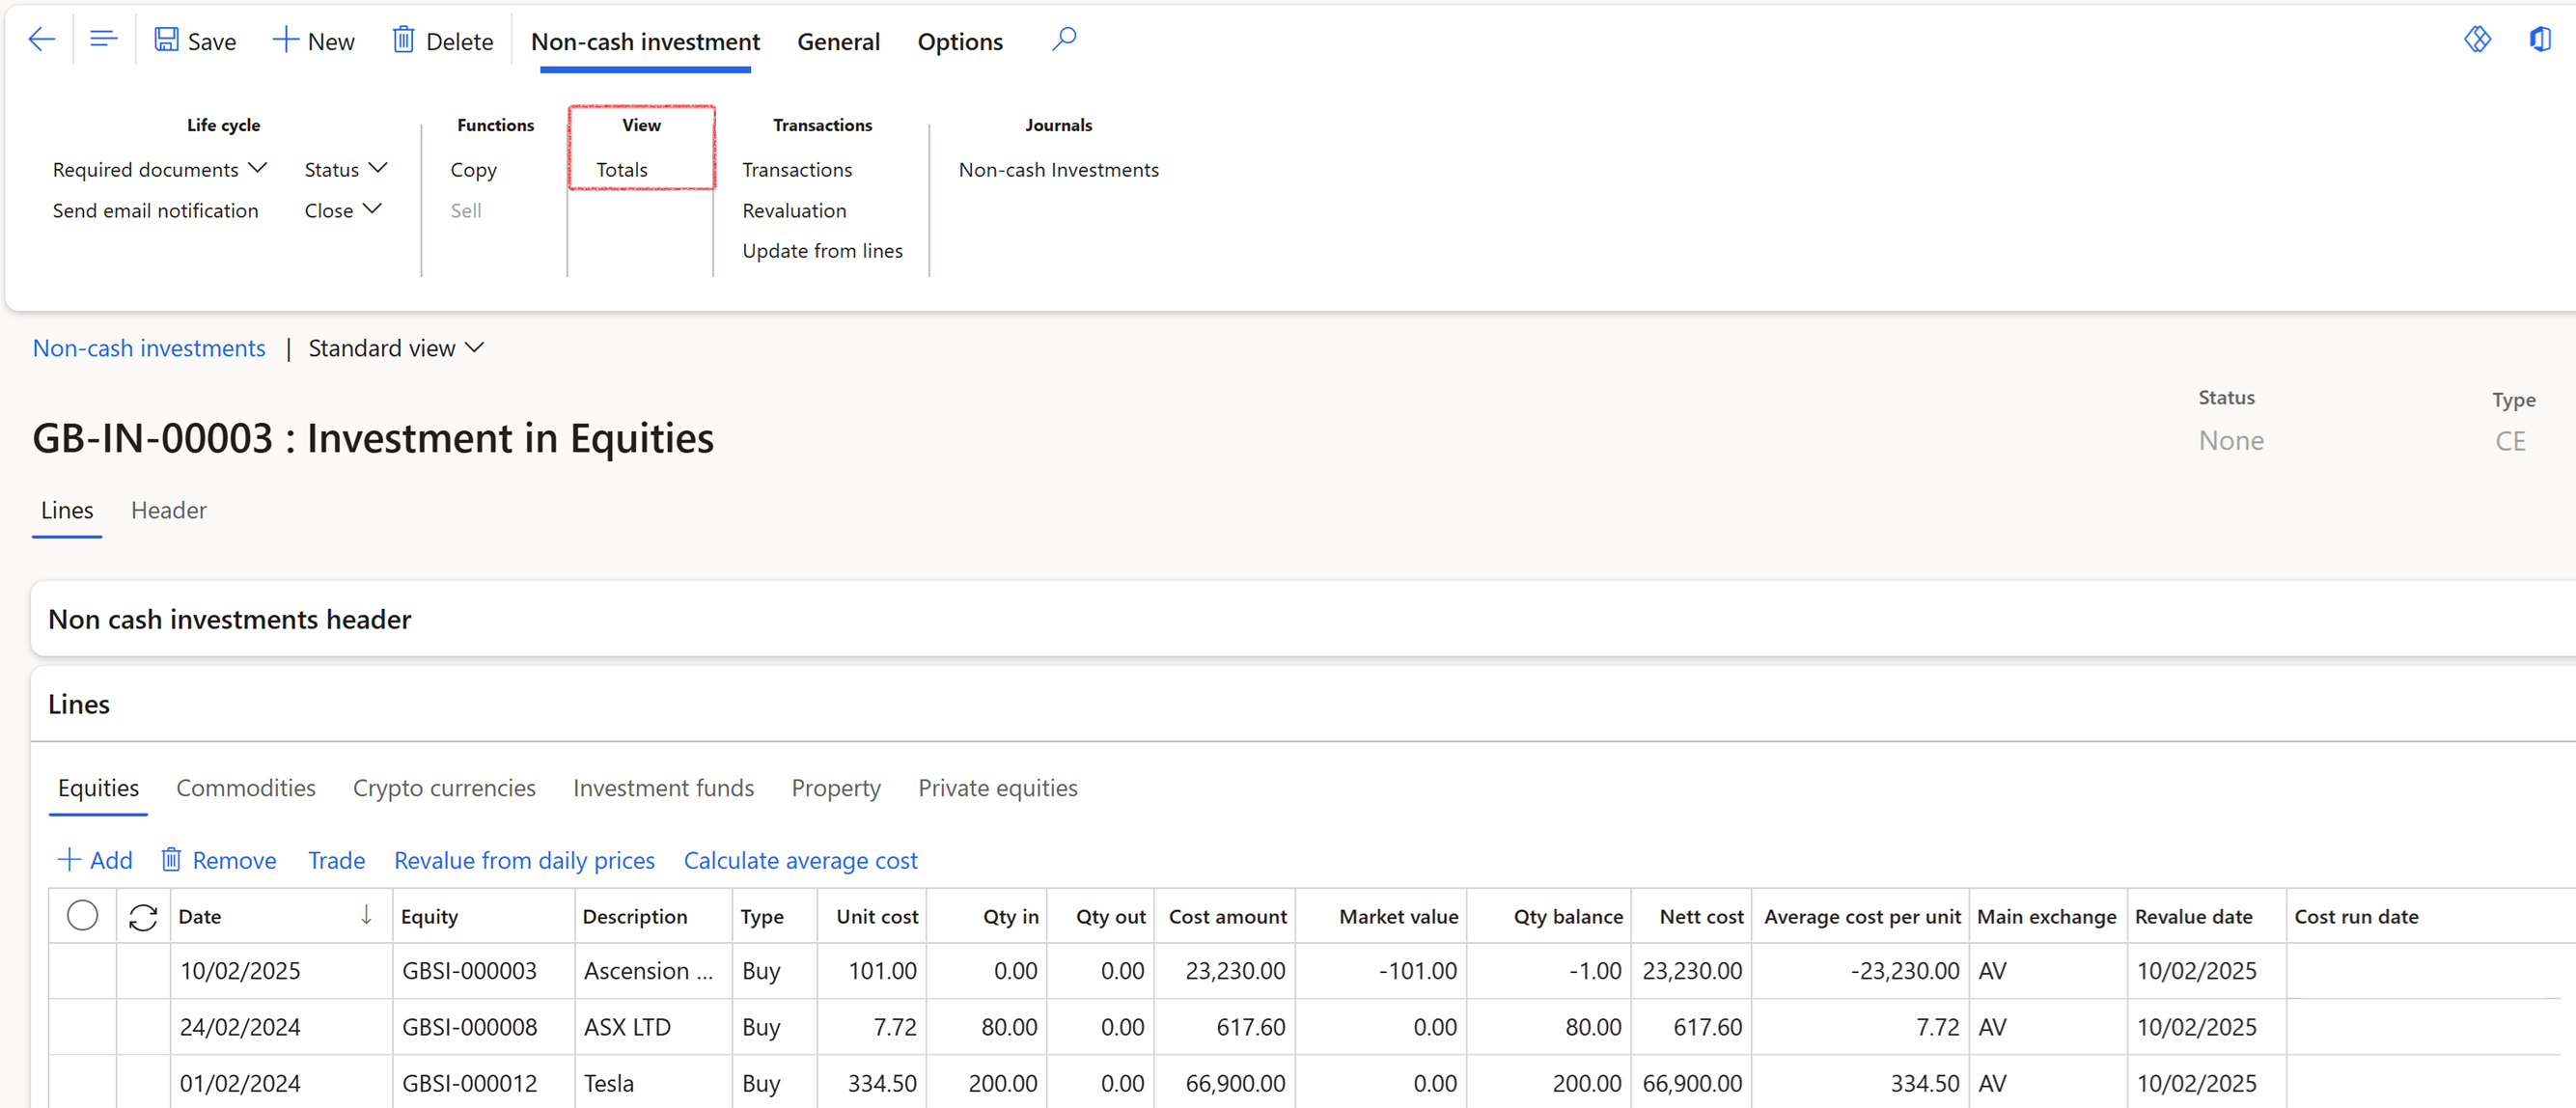The image size is (2576, 1108).
Task: Click the Copy function
Action: [473, 169]
